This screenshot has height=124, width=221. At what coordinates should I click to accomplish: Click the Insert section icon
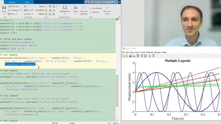tap(46, 6)
